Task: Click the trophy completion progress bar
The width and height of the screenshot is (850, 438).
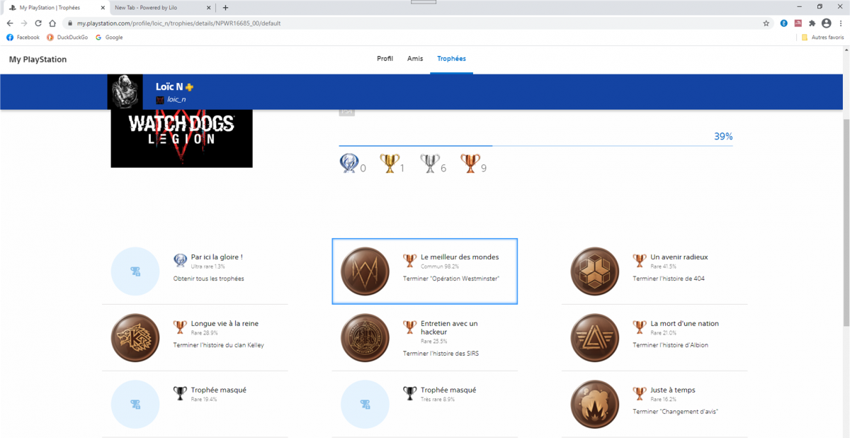Action: click(x=535, y=146)
